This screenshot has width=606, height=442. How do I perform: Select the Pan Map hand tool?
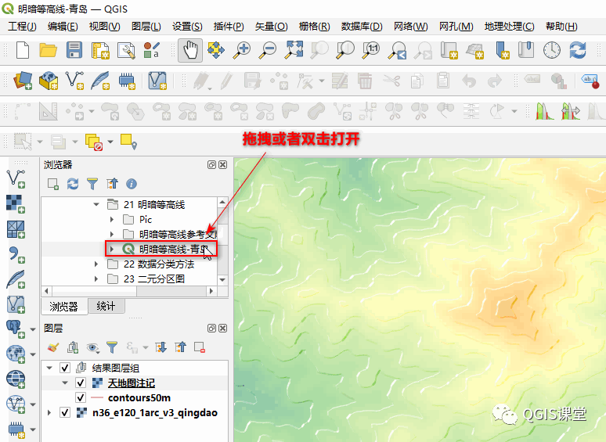(x=190, y=51)
